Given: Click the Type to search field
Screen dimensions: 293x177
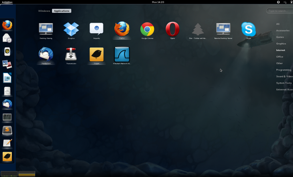Looking at the screenshot, I should (280, 11).
